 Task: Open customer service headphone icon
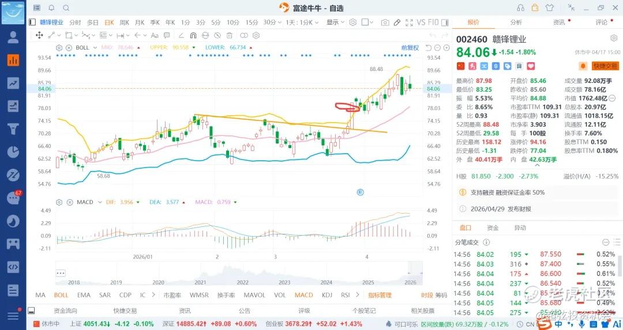pyautogui.click(x=521, y=7)
